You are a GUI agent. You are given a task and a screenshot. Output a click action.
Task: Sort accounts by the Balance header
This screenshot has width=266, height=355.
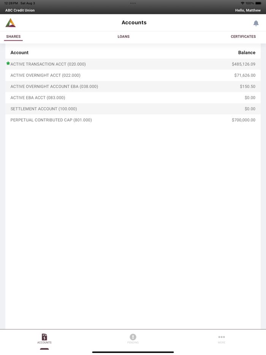click(x=247, y=52)
